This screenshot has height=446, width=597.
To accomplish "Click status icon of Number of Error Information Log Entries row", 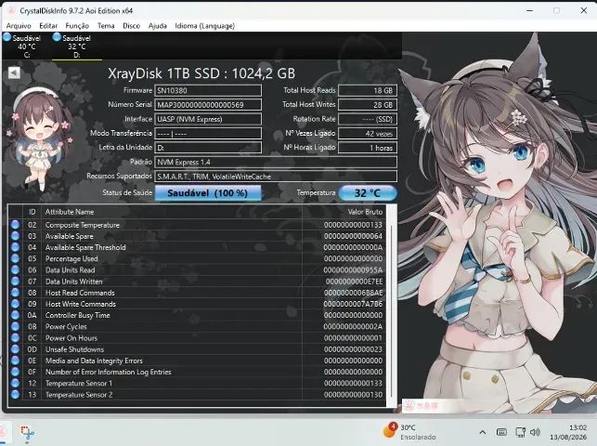I will [15, 372].
